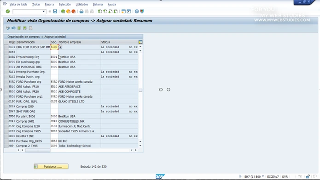Click the OVR indicator in the status bar
The width and height of the screenshot is (320, 180).
coord(285,176)
